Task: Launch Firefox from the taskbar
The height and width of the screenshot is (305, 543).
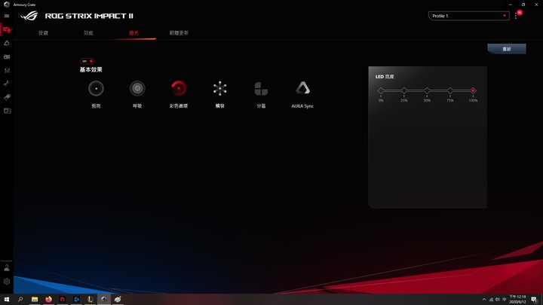Action: [48, 299]
